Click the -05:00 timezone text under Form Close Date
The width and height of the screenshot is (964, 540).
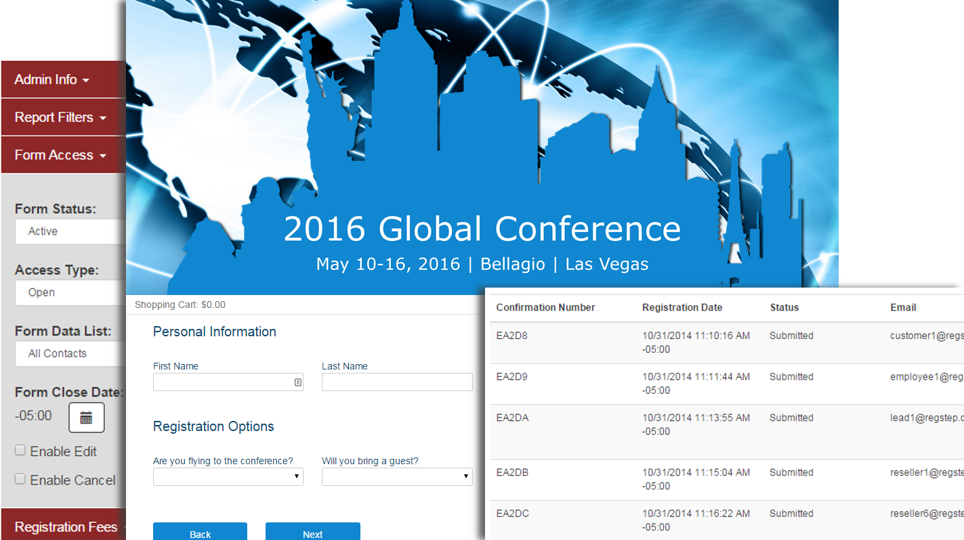(33, 415)
